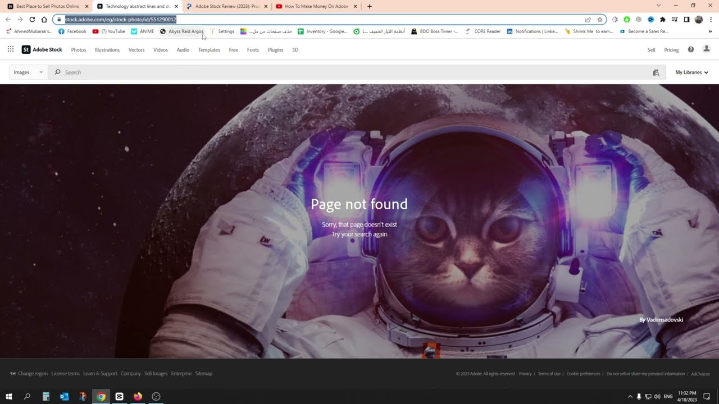Click the blue arrow extension icon
The image size is (719, 404).
(650, 19)
